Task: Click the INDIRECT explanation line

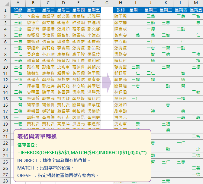Action: click(x=54, y=161)
